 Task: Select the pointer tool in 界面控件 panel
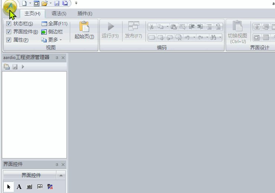point(9,187)
